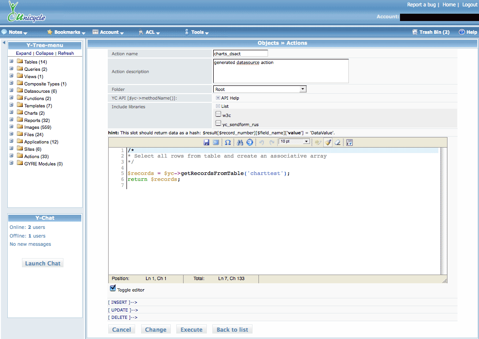Click the rightmost editor toolbar icon

349,143
